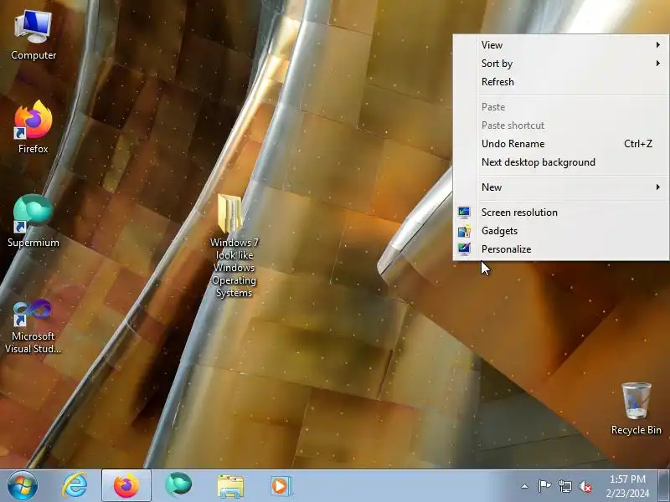Open the clock showing 1:57 PM
The image size is (670, 502).
(627, 486)
